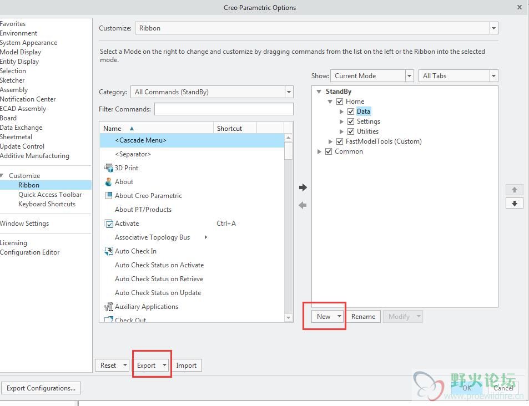The width and height of the screenshot is (529, 406).
Task: Expand the Data group node
Action: (341, 111)
